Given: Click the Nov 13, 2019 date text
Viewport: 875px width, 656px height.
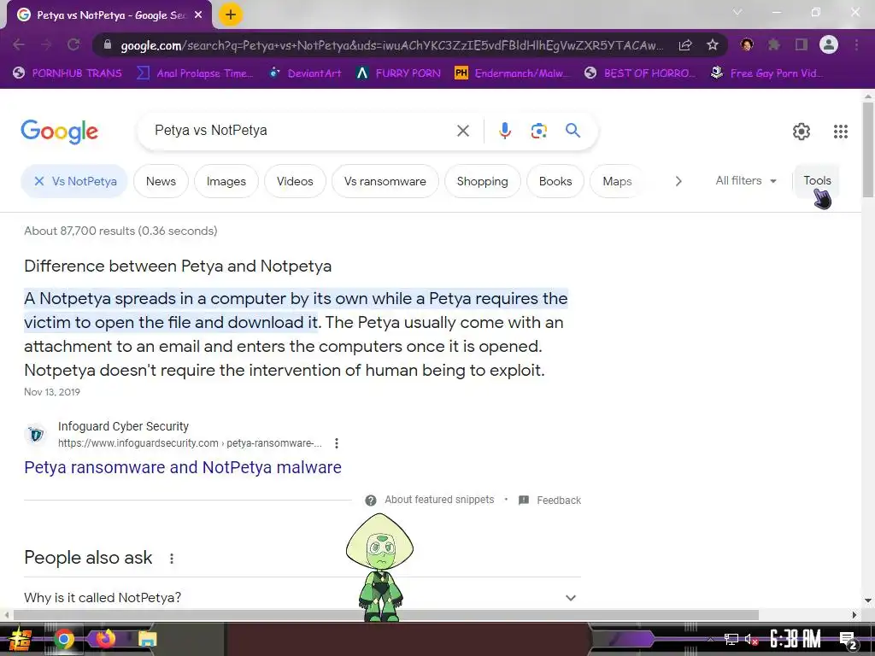Looking at the screenshot, I should click(52, 392).
